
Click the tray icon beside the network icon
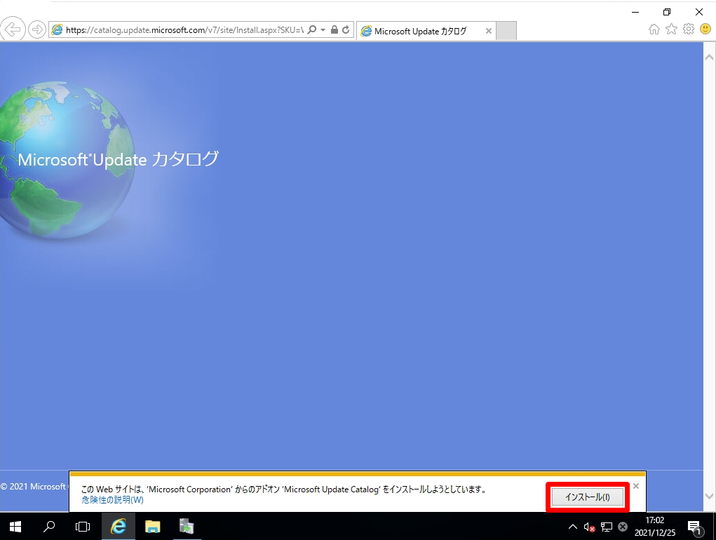pos(623,527)
